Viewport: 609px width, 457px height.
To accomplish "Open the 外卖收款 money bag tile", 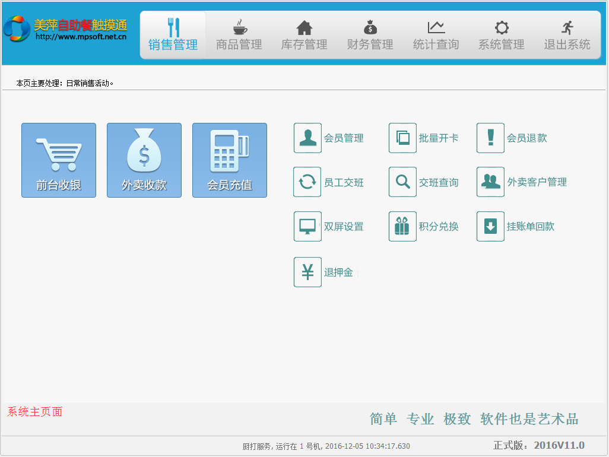I will (x=144, y=160).
